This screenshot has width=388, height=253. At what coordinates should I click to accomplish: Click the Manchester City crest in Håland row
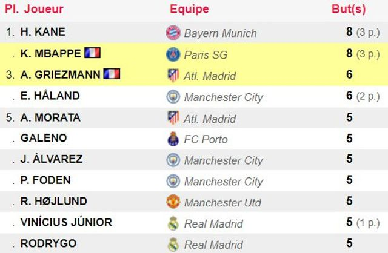(x=173, y=97)
